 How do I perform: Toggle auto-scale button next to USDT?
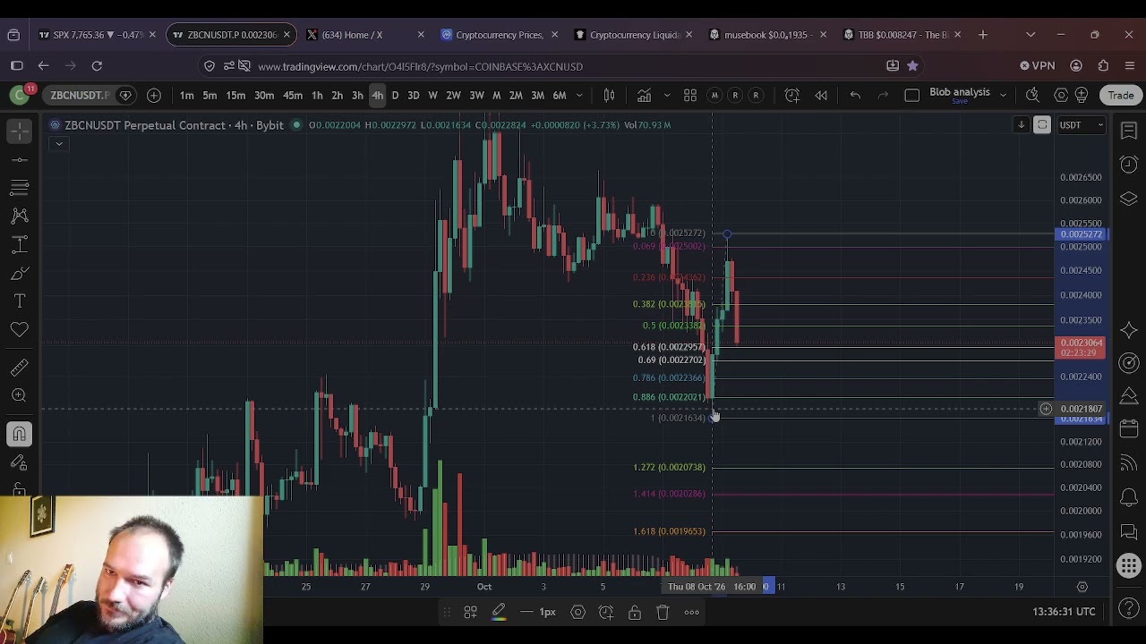[1042, 125]
